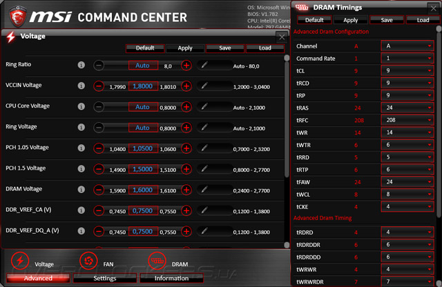
Task: Open info for Ring Ratio
Action: click(x=81, y=65)
